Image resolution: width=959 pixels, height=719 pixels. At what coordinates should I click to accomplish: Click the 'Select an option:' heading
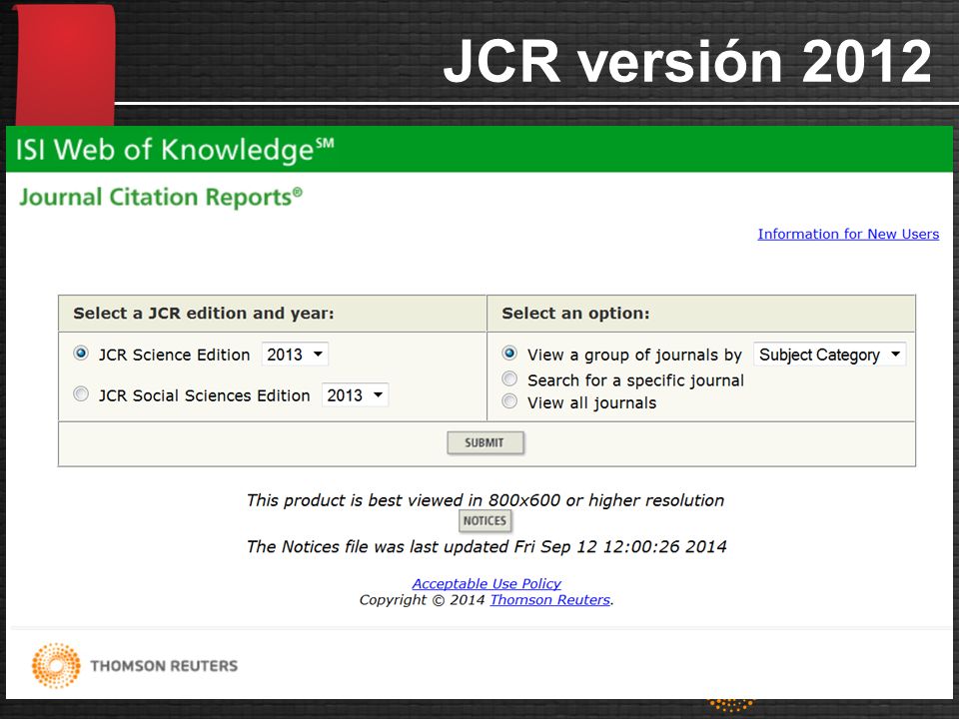575,314
